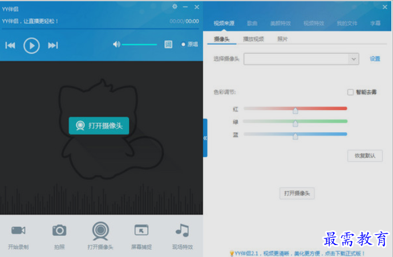This screenshot has height=257, width=393.
Task: Play the current track
Action: click(31, 46)
